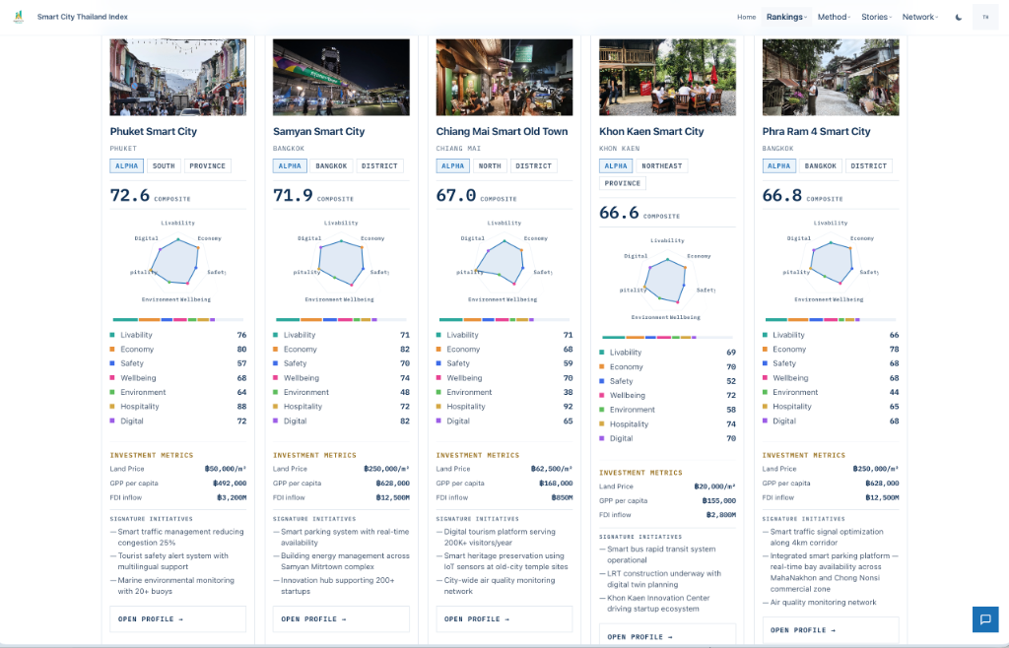Screen dimensions: 1009x648
Task: Open profile for Samyan Smart City
Action: 341,619
